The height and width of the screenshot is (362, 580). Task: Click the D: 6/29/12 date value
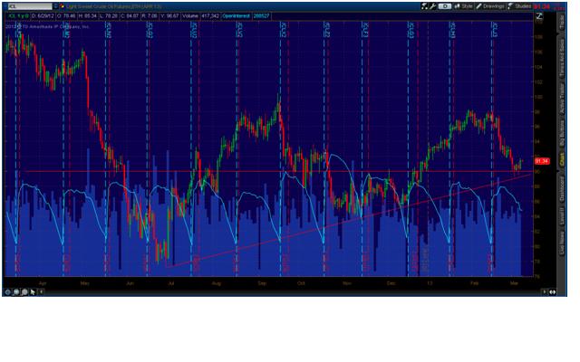(43, 16)
